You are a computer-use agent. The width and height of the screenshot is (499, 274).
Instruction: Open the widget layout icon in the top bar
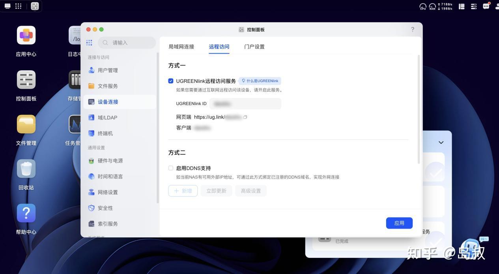coord(462,6)
